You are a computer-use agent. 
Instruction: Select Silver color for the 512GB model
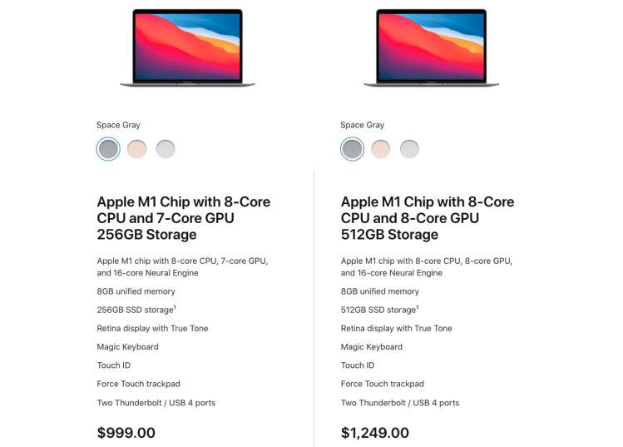[x=409, y=149]
